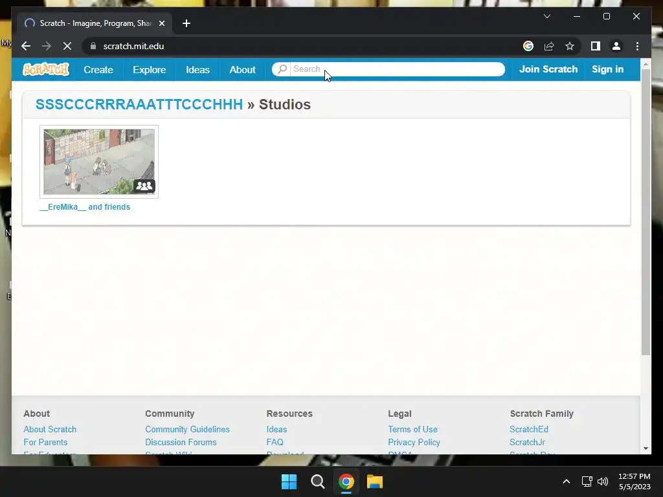663x497 pixels.
Task: Go back with the browser back arrow
Action: tap(26, 46)
